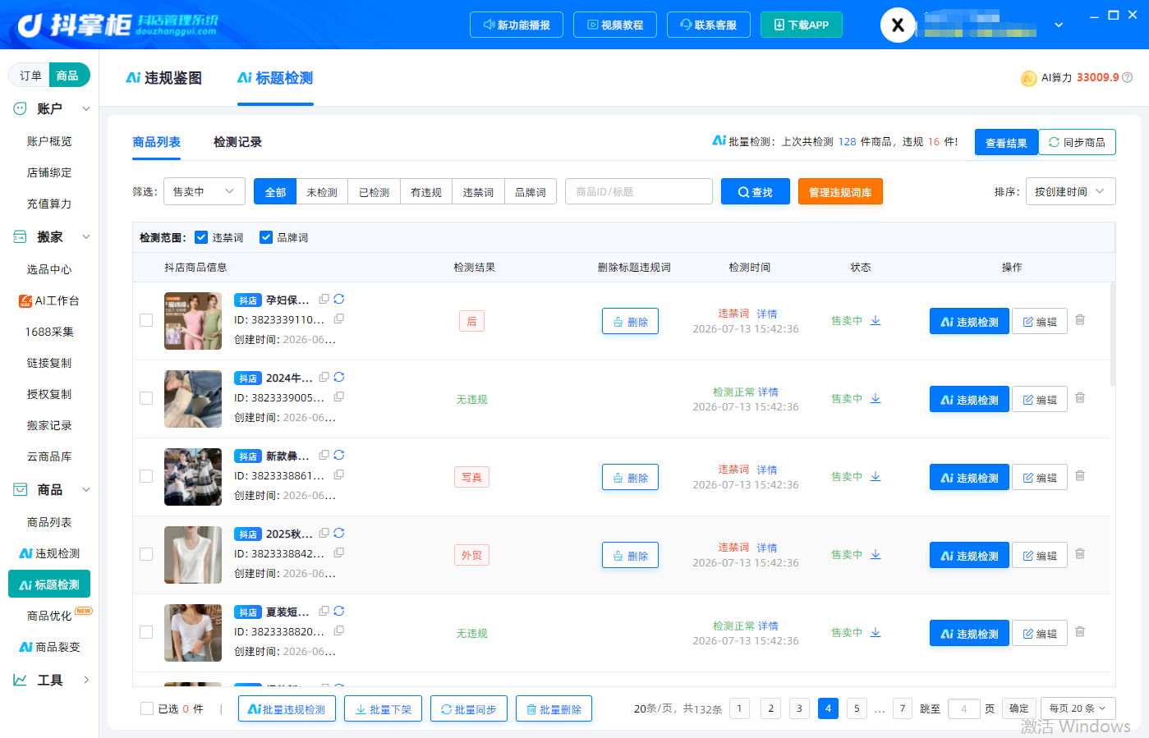Open AI工作台 from the sidebar
The image size is (1149, 738).
pyautogui.click(x=49, y=300)
